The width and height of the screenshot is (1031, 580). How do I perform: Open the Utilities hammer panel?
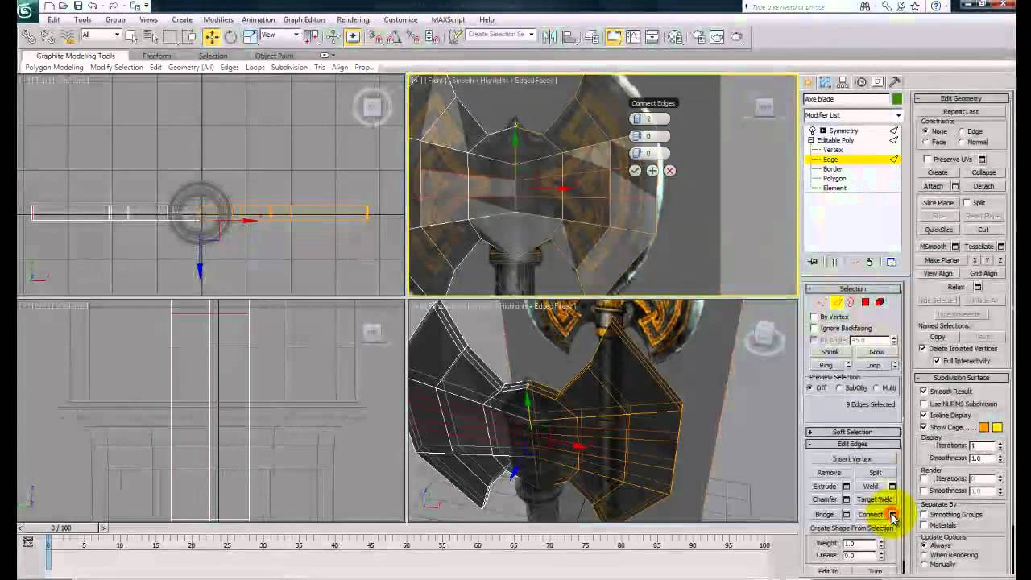[895, 82]
